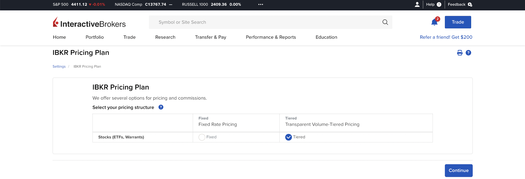This screenshot has width=525, height=179.
Task: Click the print page icon
Action: tap(460, 53)
